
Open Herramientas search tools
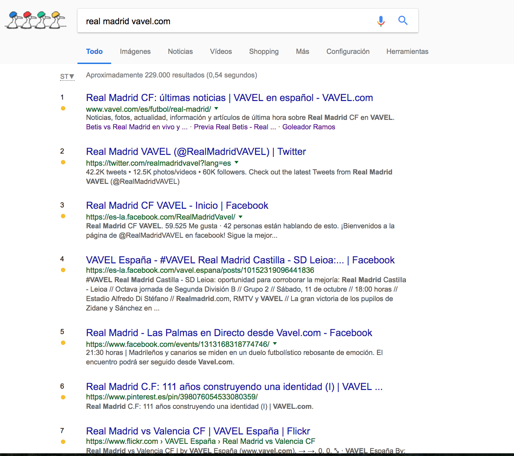click(408, 52)
